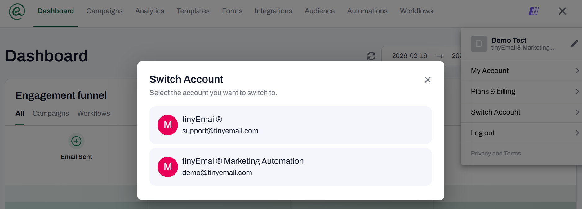
Task: Expand Plans & billing option
Action: point(521,91)
